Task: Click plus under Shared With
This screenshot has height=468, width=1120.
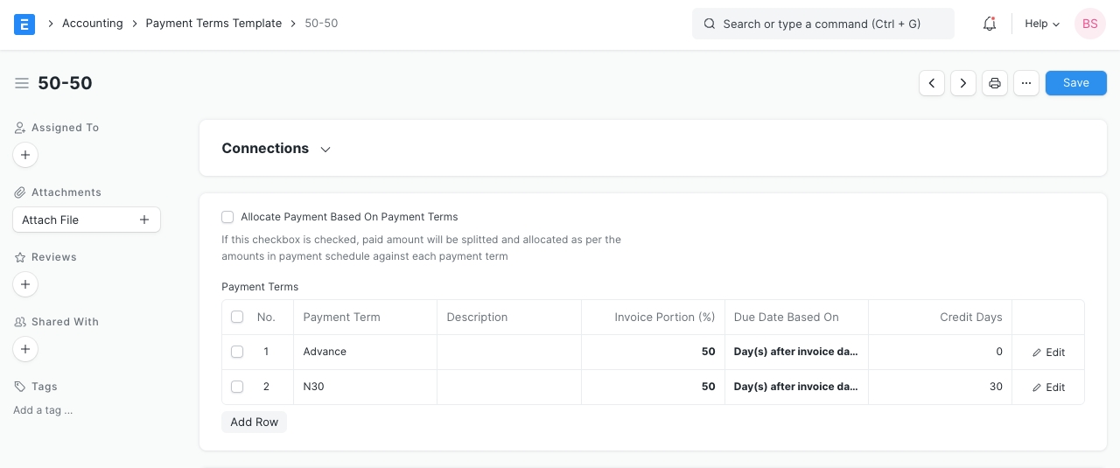Action: point(25,349)
